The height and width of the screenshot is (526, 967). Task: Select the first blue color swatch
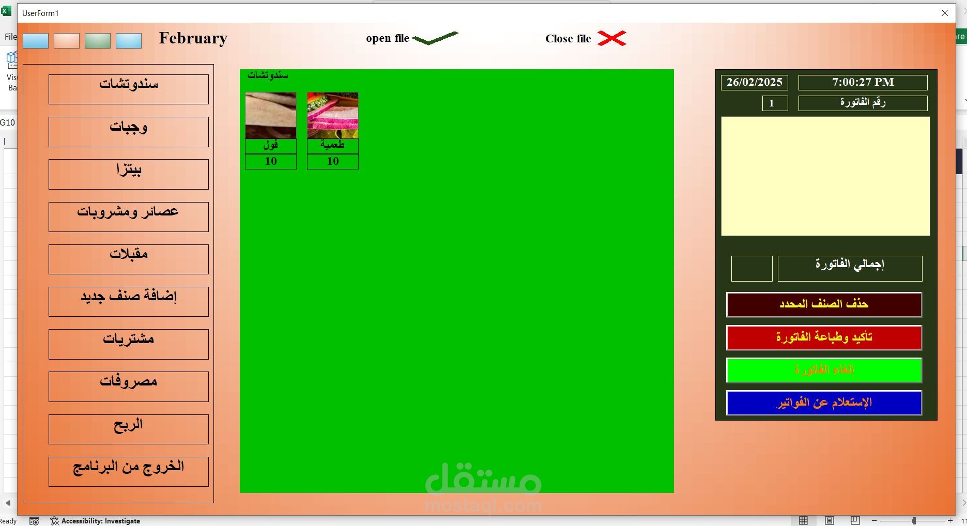pos(36,41)
